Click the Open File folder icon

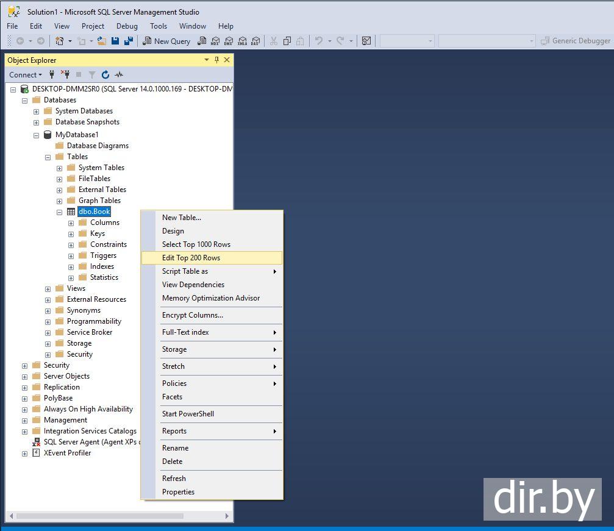102,41
